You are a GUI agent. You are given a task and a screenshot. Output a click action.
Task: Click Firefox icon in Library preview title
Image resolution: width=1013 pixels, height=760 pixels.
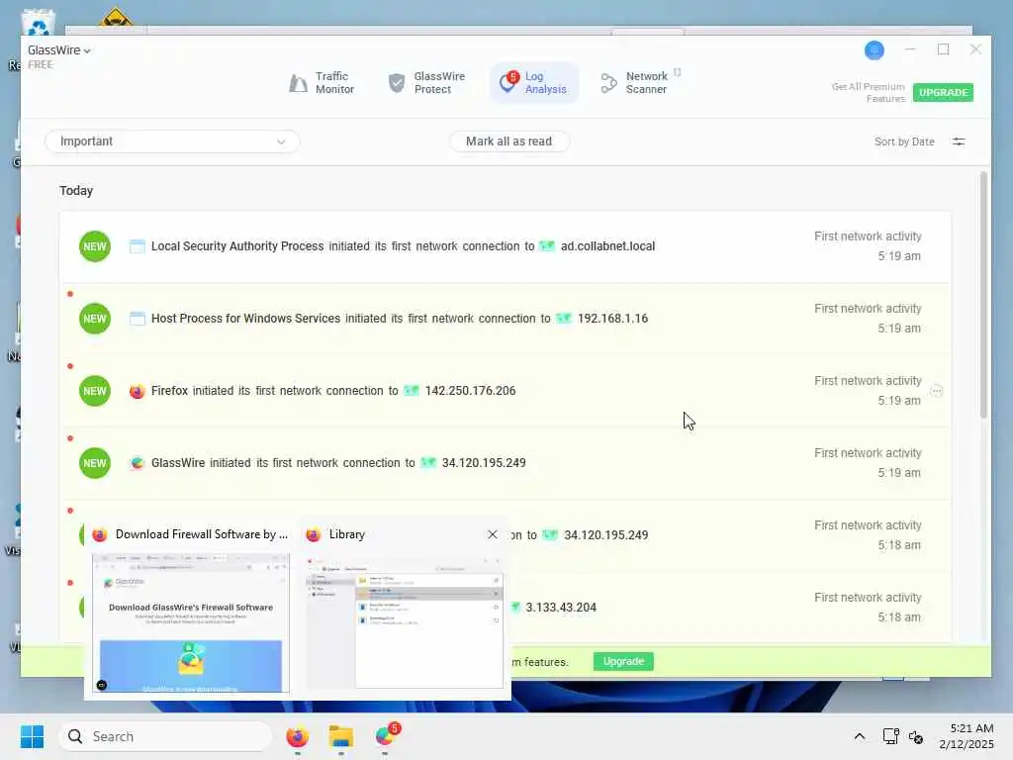[314, 534]
